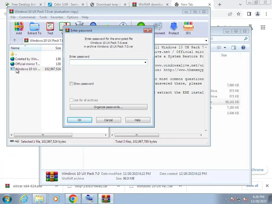Click the up-one-level arrow in WinRAR
Image resolution: width=272 pixels, height=204 pixels.
coord(15,40)
